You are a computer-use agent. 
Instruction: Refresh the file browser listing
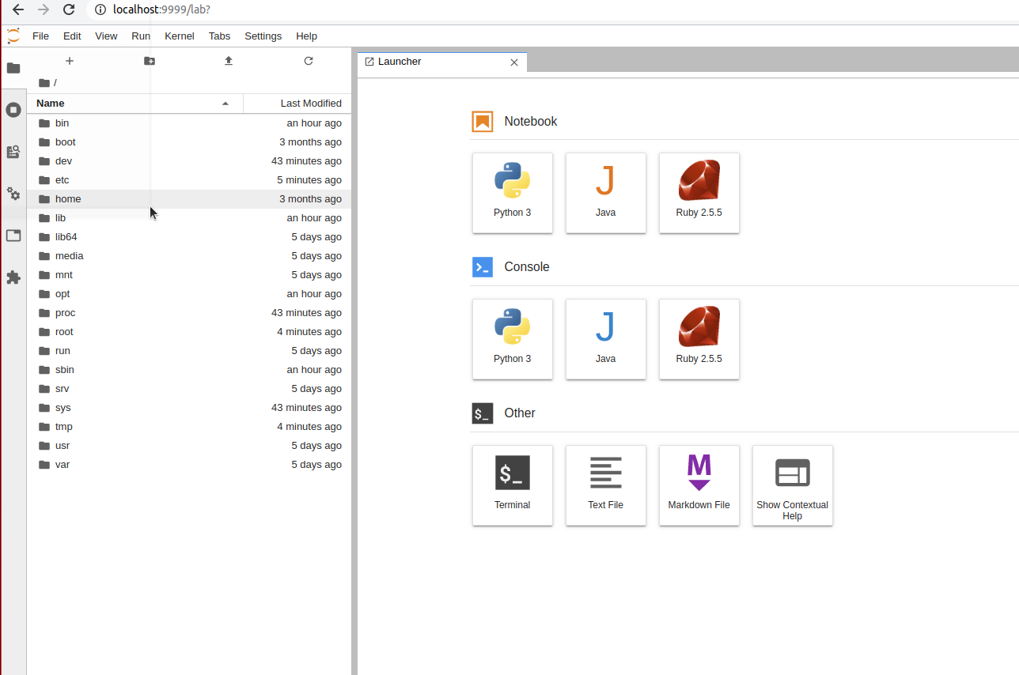coord(308,60)
